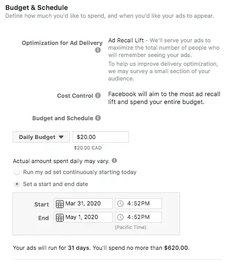
Task: Click the Budget & Schedule section heading
Action: pyautogui.click(x=37, y=8)
